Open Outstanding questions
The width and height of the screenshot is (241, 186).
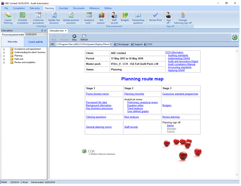[138, 18]
